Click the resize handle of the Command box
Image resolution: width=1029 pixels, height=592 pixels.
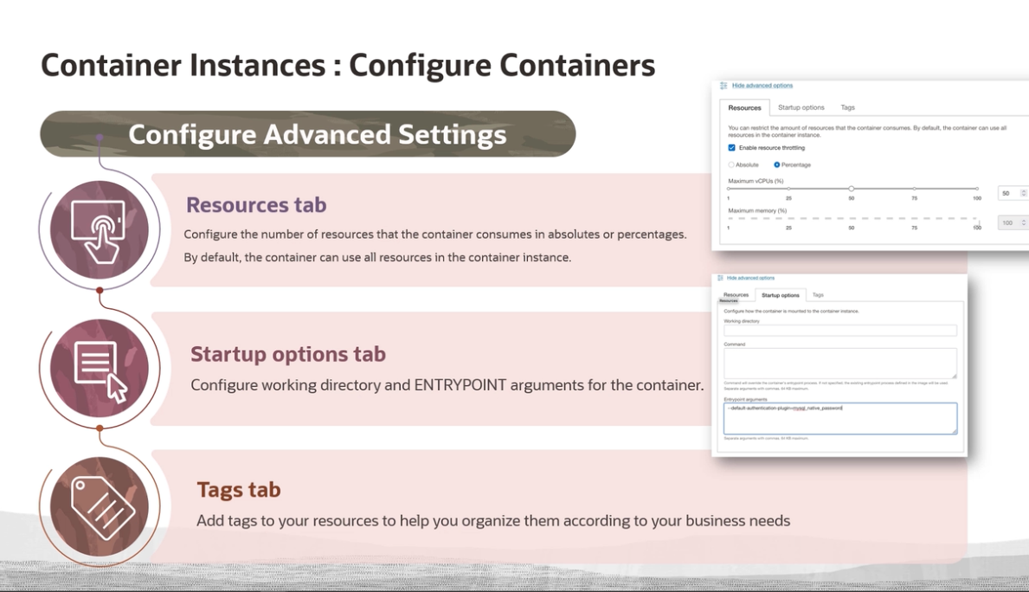pos(954,375)
